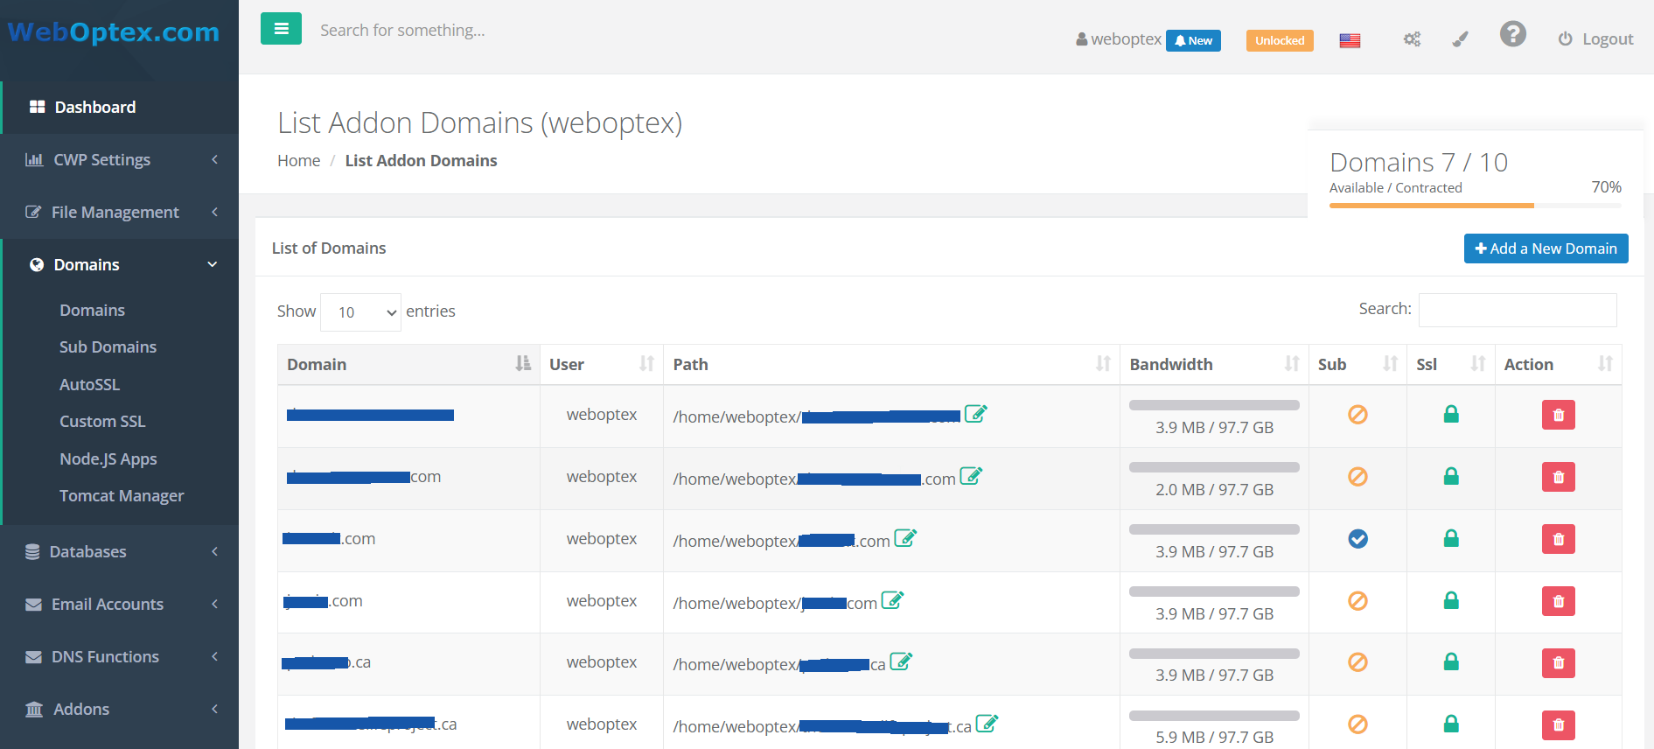Edit path of the first domain row
Image resolution: width=1654 pixels, height=749 pixels.
click(x=975, y=414)
